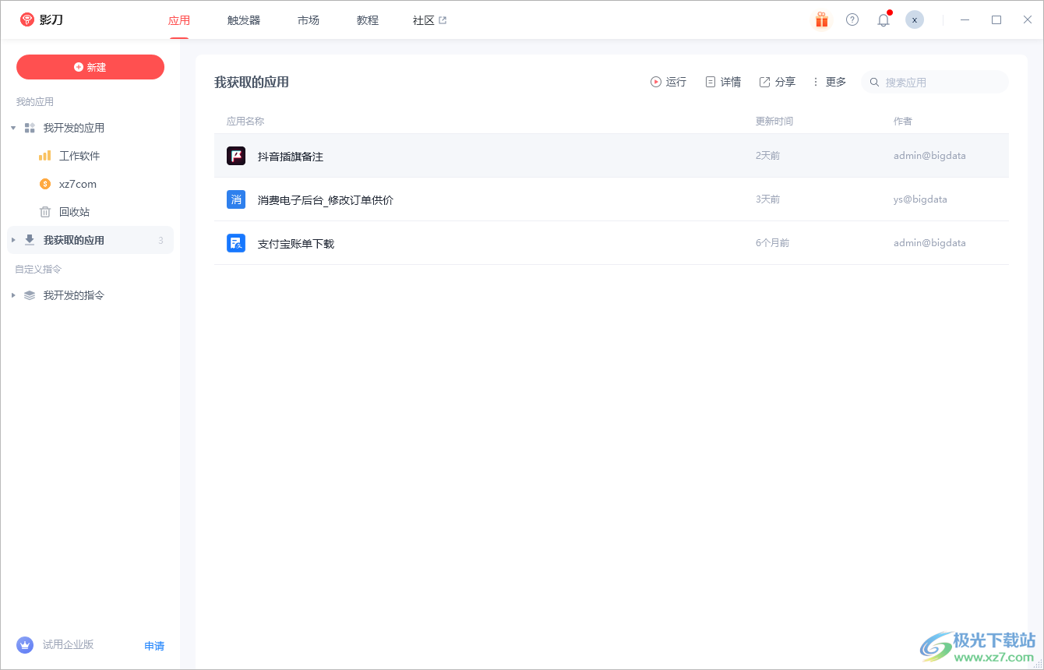1044x670 pixels.
Task: Click the 影刀 logo icon at top left
Action: pyautogui.click(x=26, y=19)
